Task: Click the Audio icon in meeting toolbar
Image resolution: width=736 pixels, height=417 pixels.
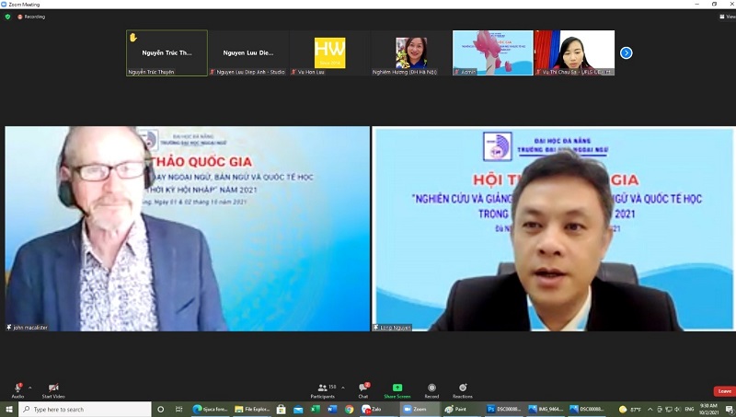Action: coord(17,388)
